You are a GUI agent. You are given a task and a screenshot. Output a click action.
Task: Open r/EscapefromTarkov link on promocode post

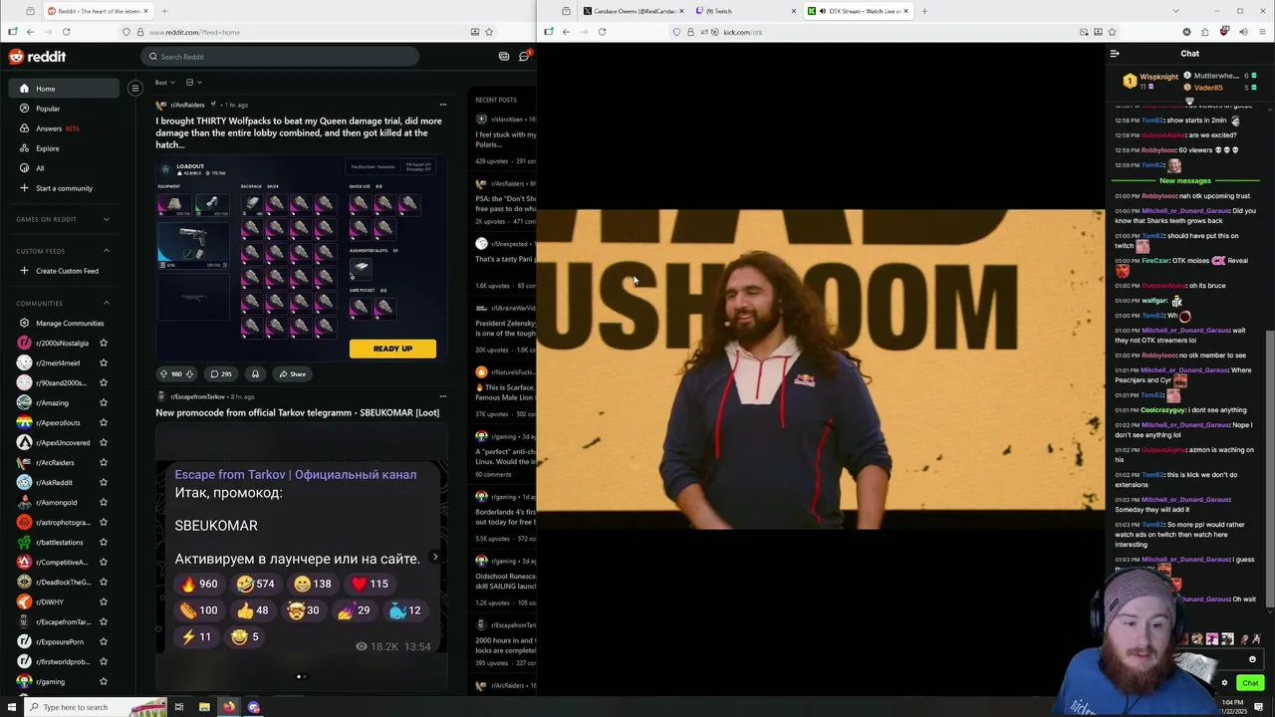click(x=197, y=396)
